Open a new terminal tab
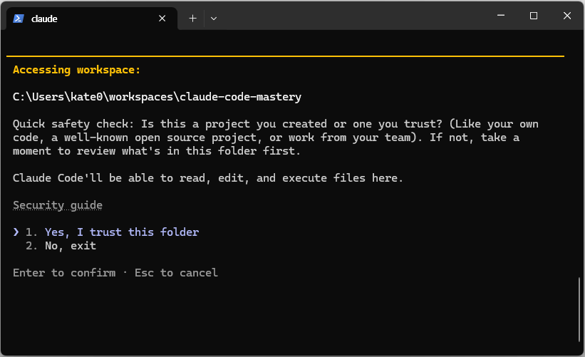Screen dimensions: 585x357 click(x=192, y=19)
